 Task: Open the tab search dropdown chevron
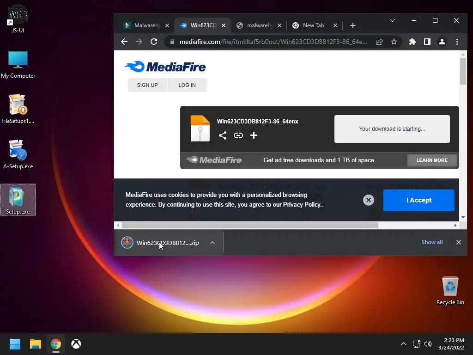click(393, 20)
